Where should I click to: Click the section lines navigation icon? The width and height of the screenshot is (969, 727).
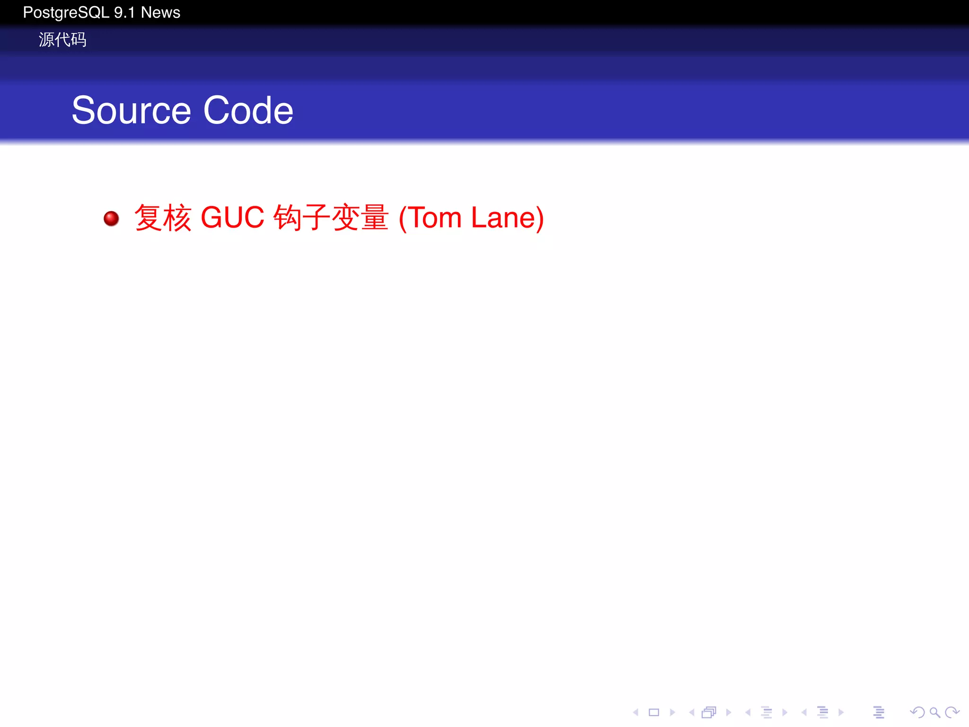[x=823, y=712]
